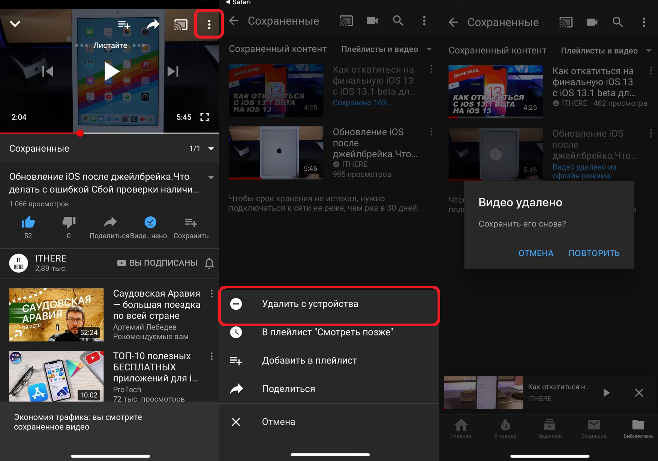Tap share arrow icon over the video player

153,25
